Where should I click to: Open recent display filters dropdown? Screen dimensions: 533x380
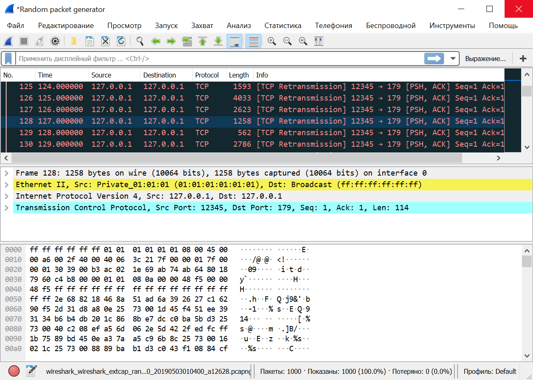(x=453, y=59)
